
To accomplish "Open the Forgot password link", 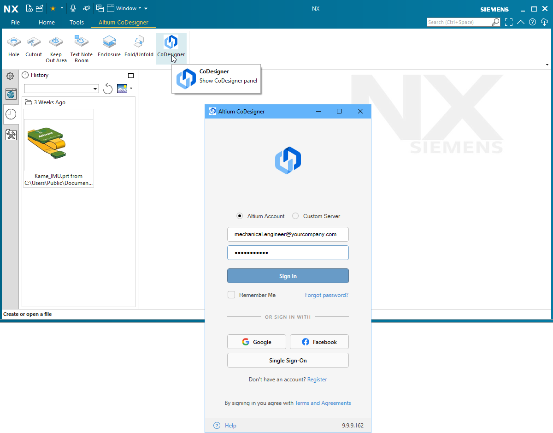I will (x=326, y=295).
